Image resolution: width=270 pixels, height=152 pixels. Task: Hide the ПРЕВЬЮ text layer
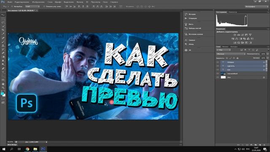[x=218, y=62]
